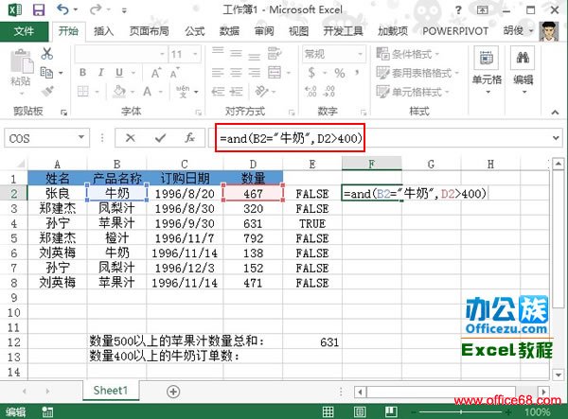Undo the last action
The image size is (568, 419).
click(62, 9)
